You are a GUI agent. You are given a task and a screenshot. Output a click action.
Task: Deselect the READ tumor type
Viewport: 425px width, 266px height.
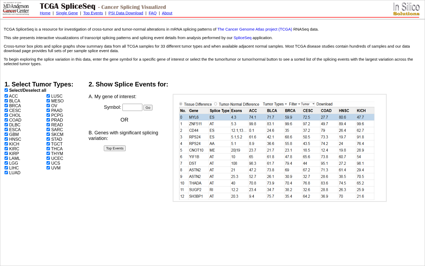[x=48, y=125]
